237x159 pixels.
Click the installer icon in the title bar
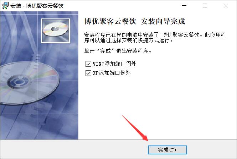5,6
